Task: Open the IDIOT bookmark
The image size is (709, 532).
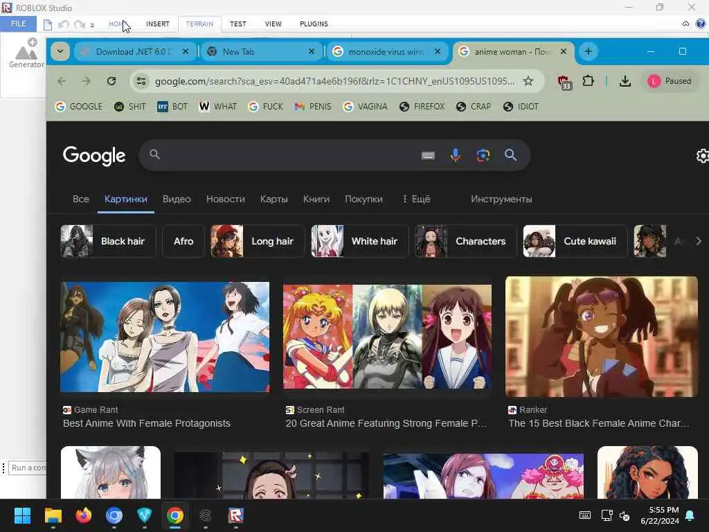Action: 521,106
